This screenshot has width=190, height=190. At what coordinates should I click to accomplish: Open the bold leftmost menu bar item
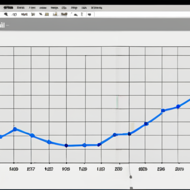tap(8, 8)
